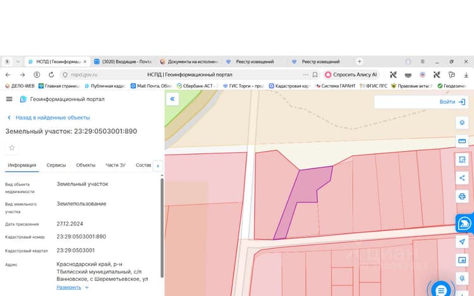
Task: Click the site protection shield icon
Action: [65, 74]
